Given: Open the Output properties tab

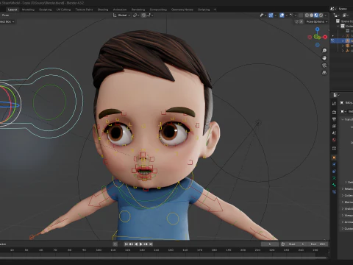Looking at the screenshot, I should pyautogui.click(x=334, y=119).
